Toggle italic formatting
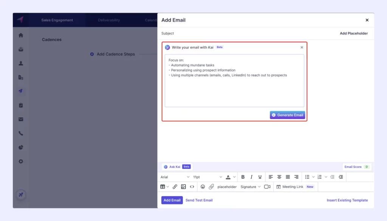 (x=251, y=176)
